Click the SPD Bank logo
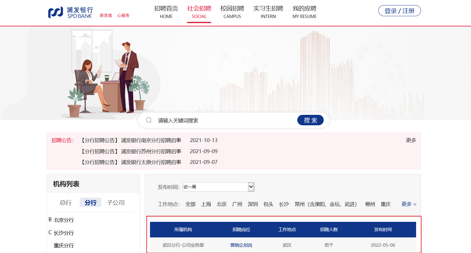Image resolution: width=471 pixels, height=253 pixels. 70,12
